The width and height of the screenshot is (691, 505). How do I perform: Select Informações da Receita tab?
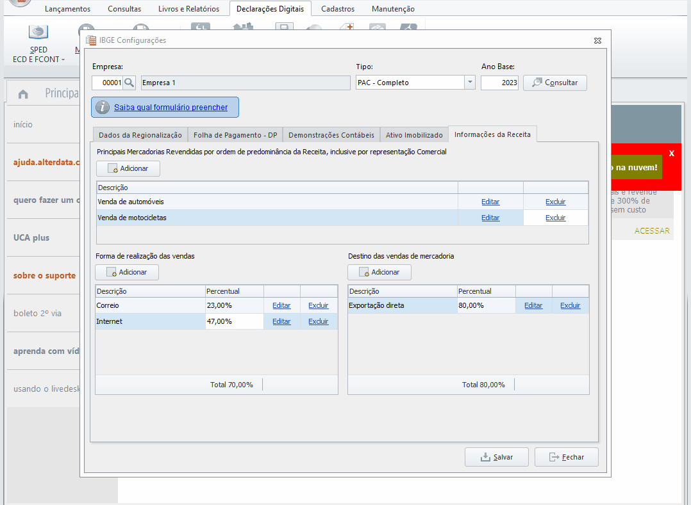pyautogui.click(x=492, y=134)
